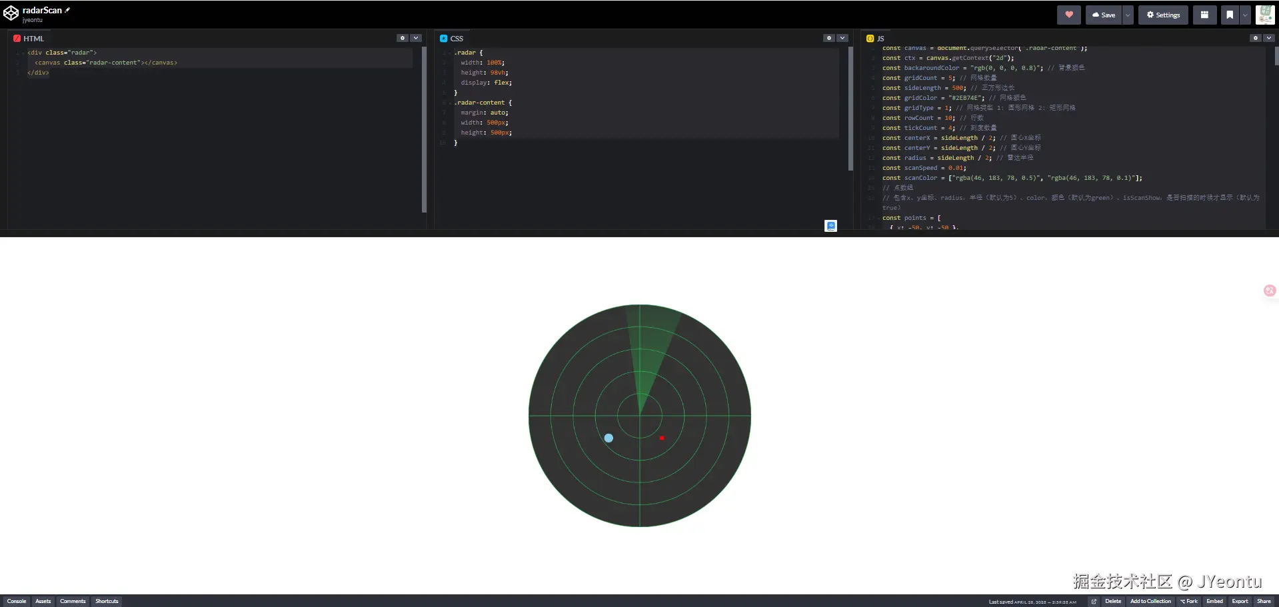This screenshot has height=607, width=1279.
Task: Click the blue dot on the radar
Action: (x=609, y=438)
